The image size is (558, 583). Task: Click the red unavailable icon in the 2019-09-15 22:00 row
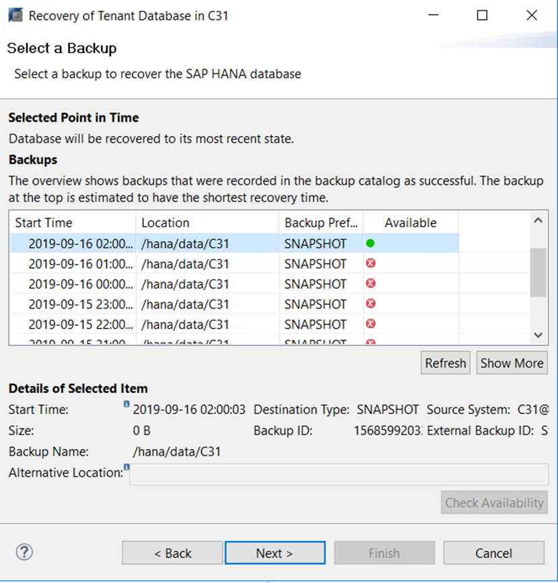coord(371,324)
